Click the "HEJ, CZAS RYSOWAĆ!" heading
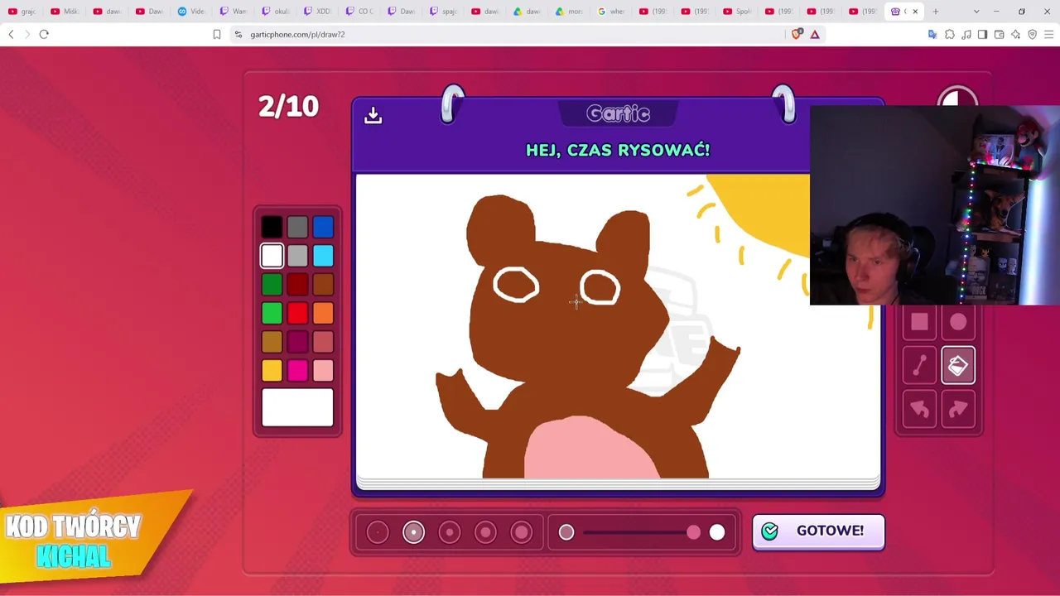Image resolution: width=1060 pixels, height=596 pixels. click(618, 150)
